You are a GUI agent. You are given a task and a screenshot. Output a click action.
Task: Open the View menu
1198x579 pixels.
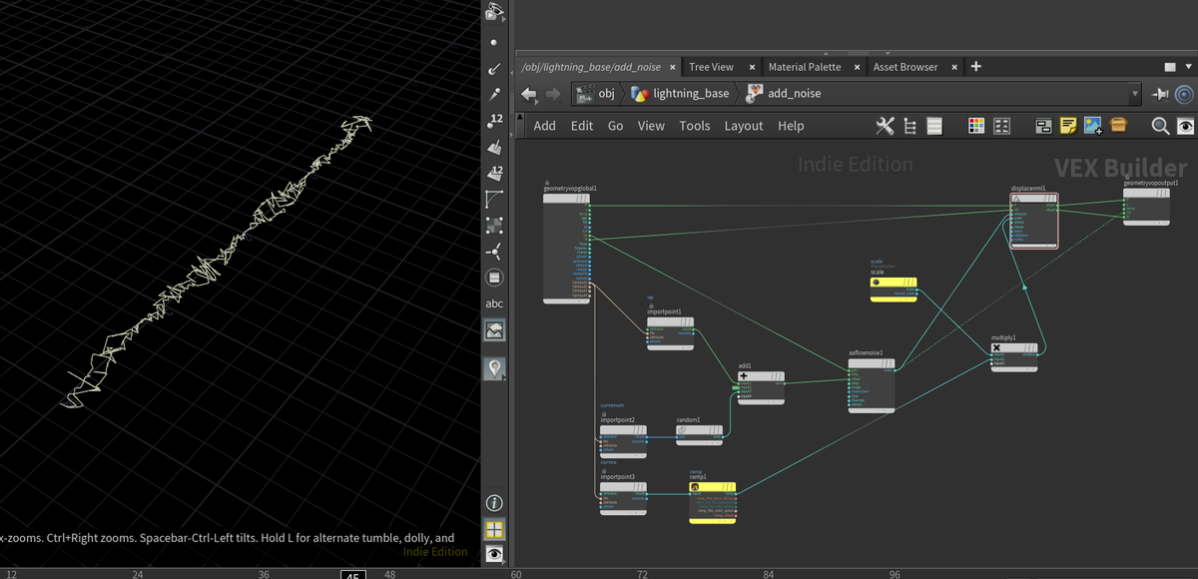(651, 126)
